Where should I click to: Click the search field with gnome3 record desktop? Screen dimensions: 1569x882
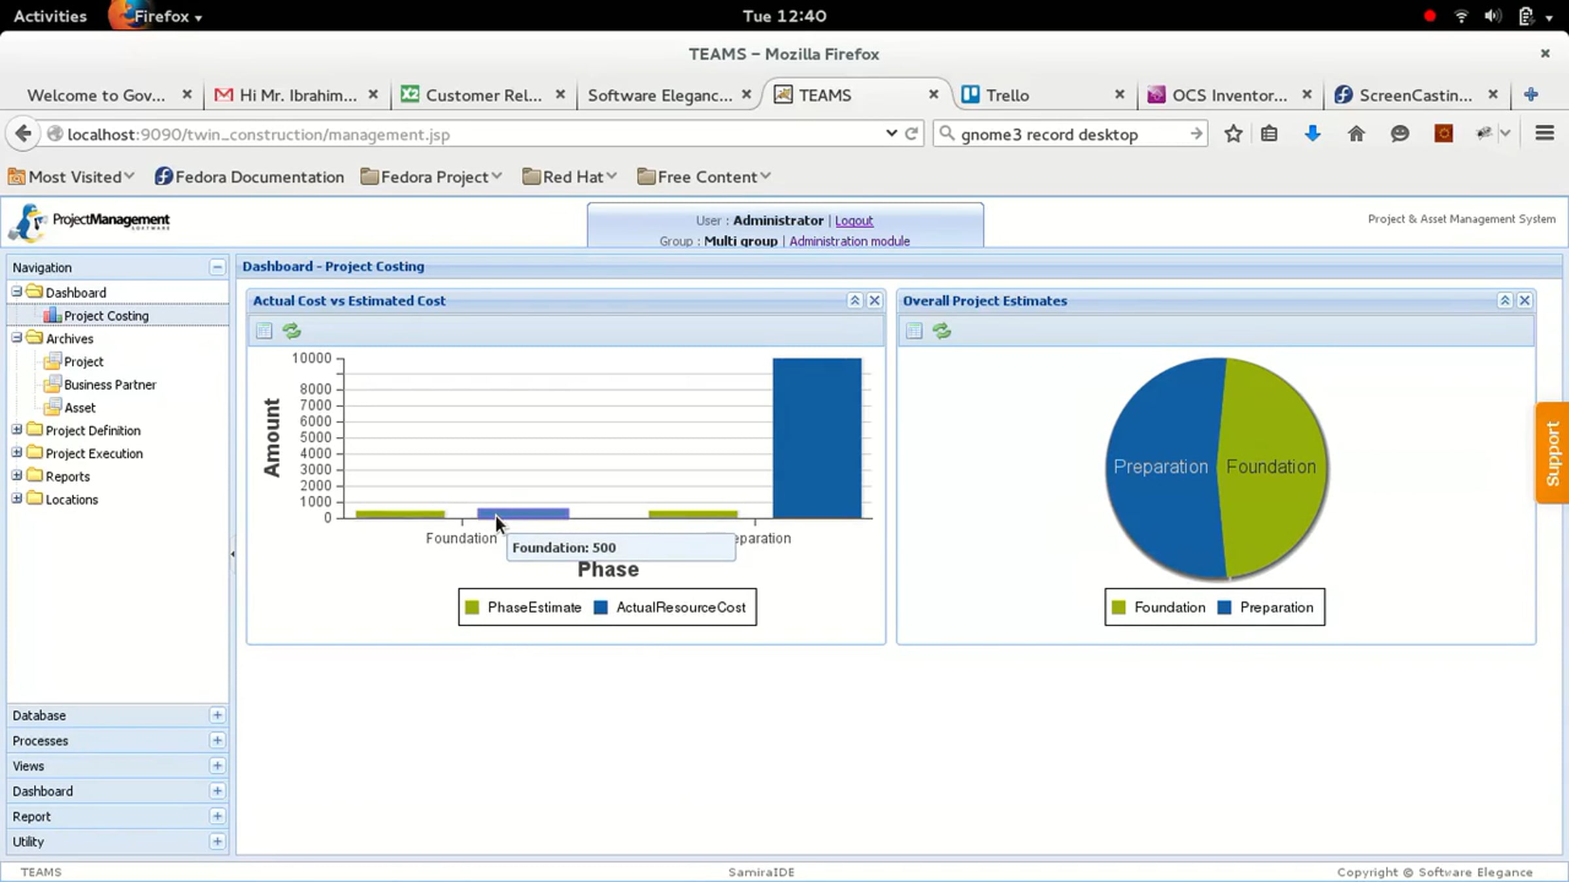point(1070,134)
